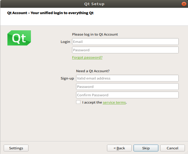Click the Qt Account unified login heading
The image size is (188, 154).
[50, 13]
